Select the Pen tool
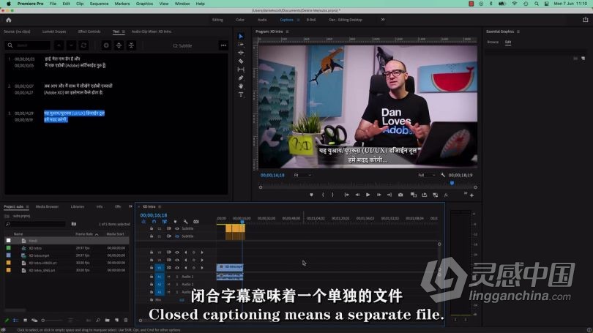Viewport: 593px width, 333px height. pyautogui.click(x=241, y=78)
